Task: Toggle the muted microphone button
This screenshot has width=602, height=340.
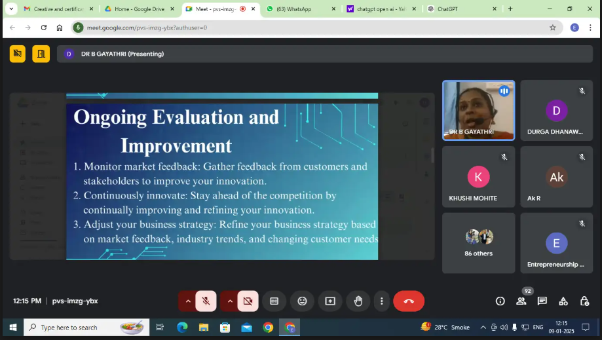Action: click(x=206, y=301)
